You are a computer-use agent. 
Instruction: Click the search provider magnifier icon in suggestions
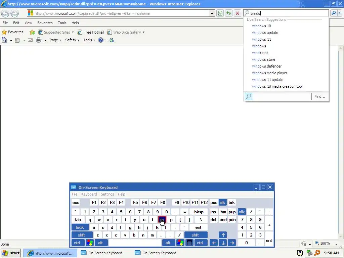[249, 96]
